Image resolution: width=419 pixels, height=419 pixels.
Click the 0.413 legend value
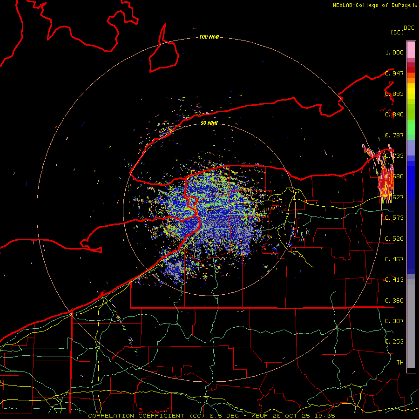(394, 280)
